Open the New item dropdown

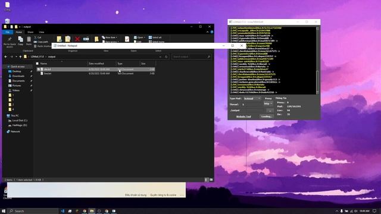[x=110, y=37]
